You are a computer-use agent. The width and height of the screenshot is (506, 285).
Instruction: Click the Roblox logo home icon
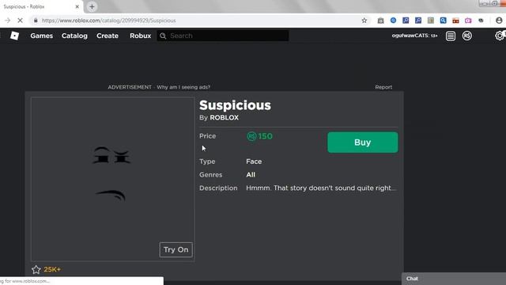tap(14, 36)
